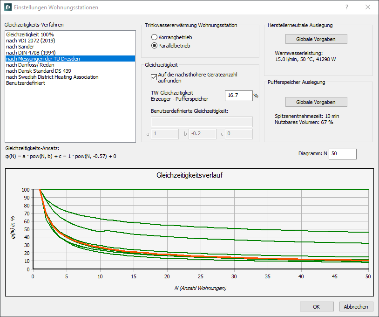Viewport: 379px width, 317px height.
Task: Select nach Swedish District Heating Association
Action: (x=70, y=77)
